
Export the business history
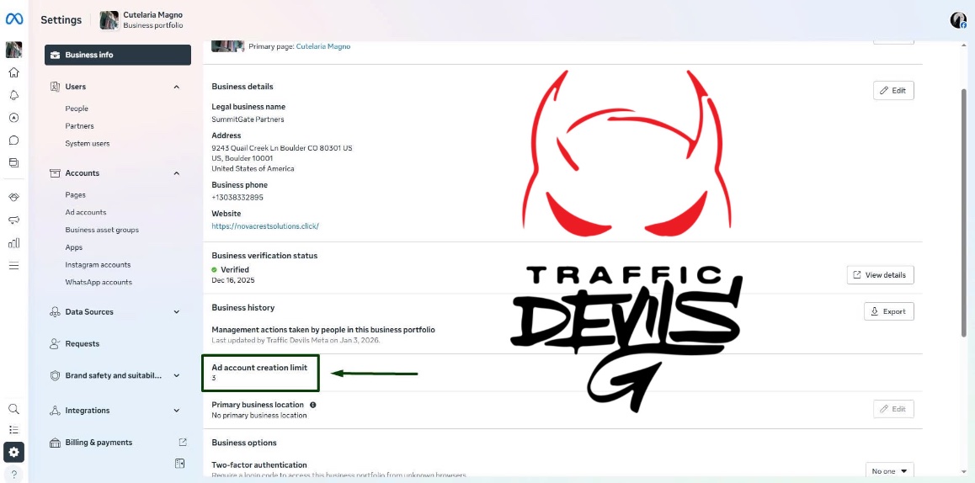pos(888,311)
